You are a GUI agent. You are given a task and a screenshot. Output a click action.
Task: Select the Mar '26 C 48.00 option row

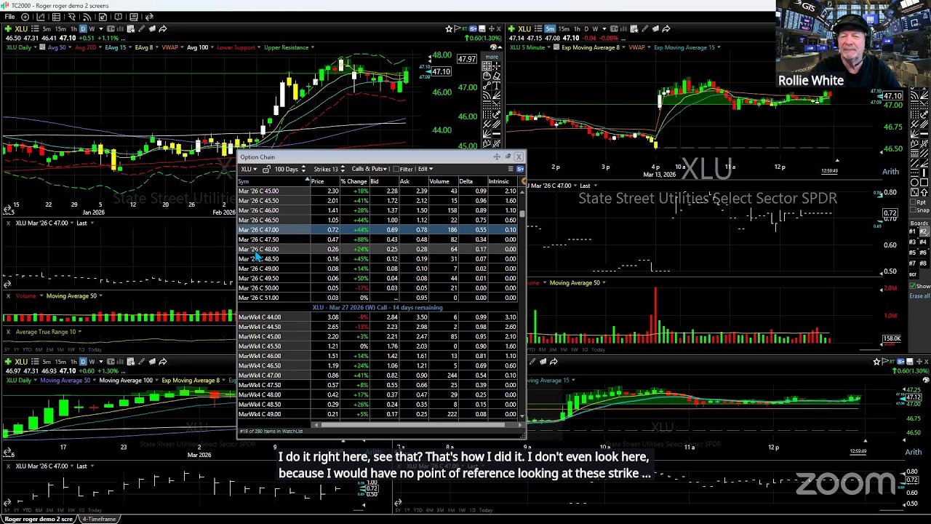click(x=377, y=249)
